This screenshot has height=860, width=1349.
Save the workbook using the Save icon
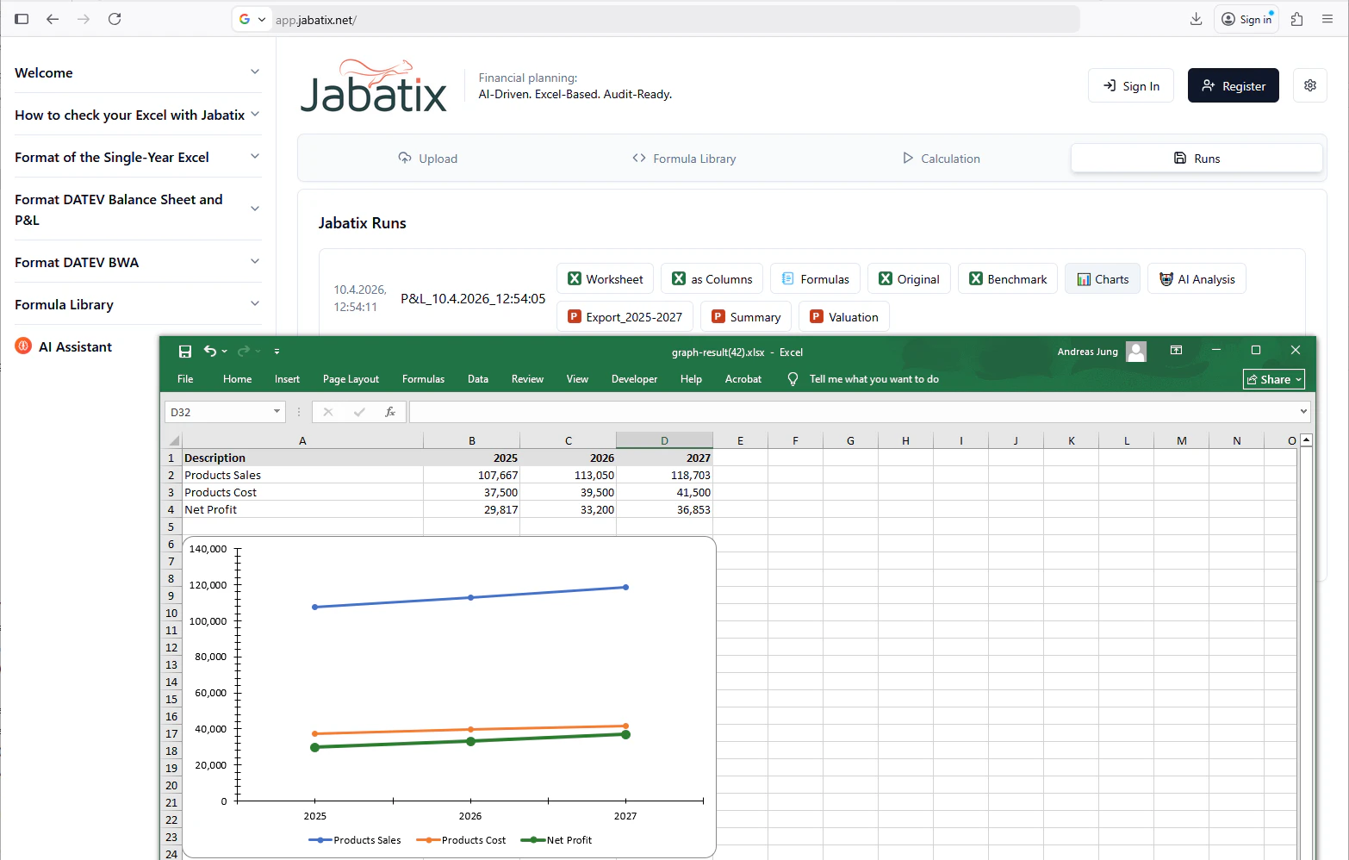click(x=184, y=351)
